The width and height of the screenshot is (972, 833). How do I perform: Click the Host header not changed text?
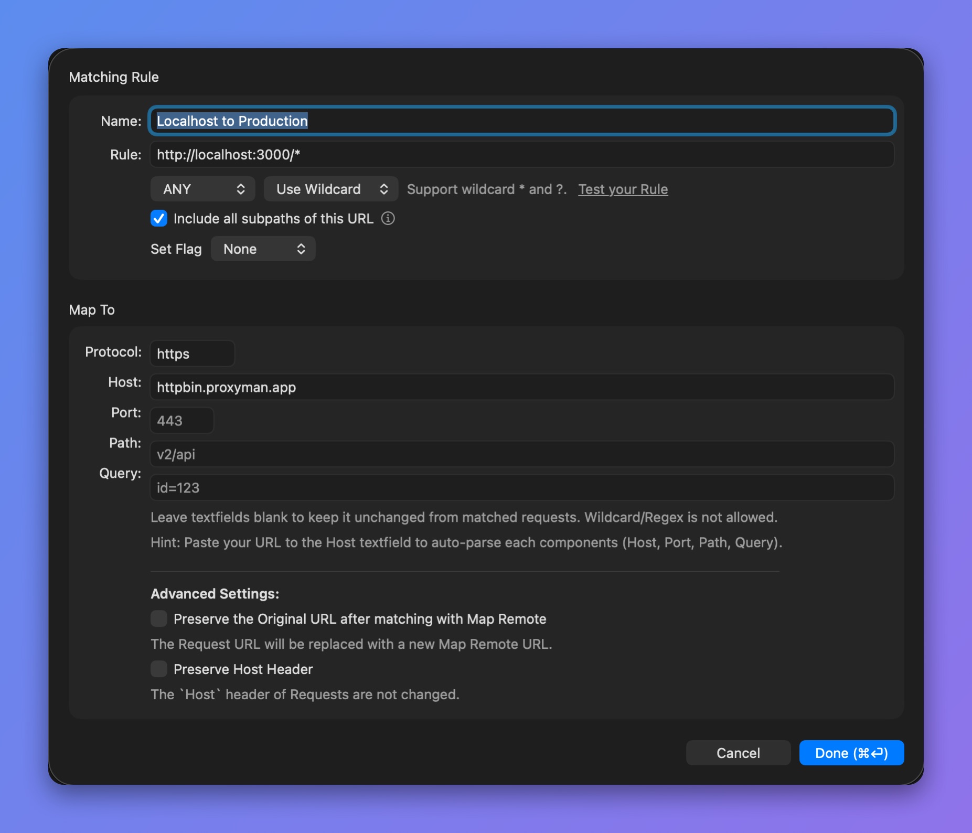point(305,694)
